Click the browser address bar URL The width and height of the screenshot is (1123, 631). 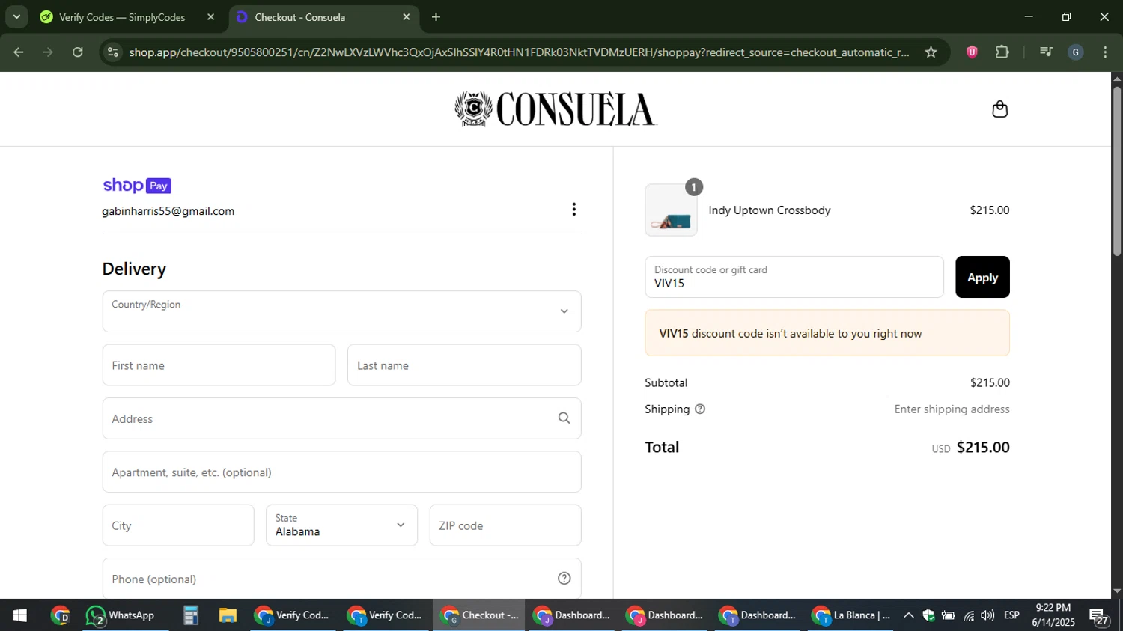(519, 52)
